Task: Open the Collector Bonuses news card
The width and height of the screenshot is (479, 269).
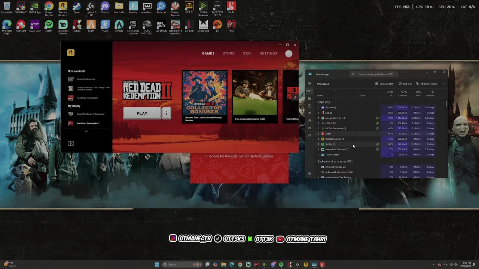Action: point(204,96)
